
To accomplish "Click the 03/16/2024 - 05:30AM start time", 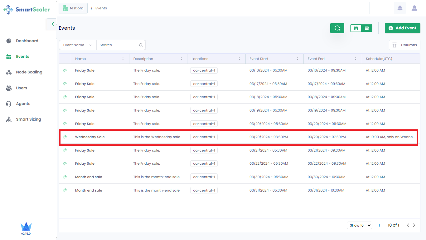I will click(269, 70).
